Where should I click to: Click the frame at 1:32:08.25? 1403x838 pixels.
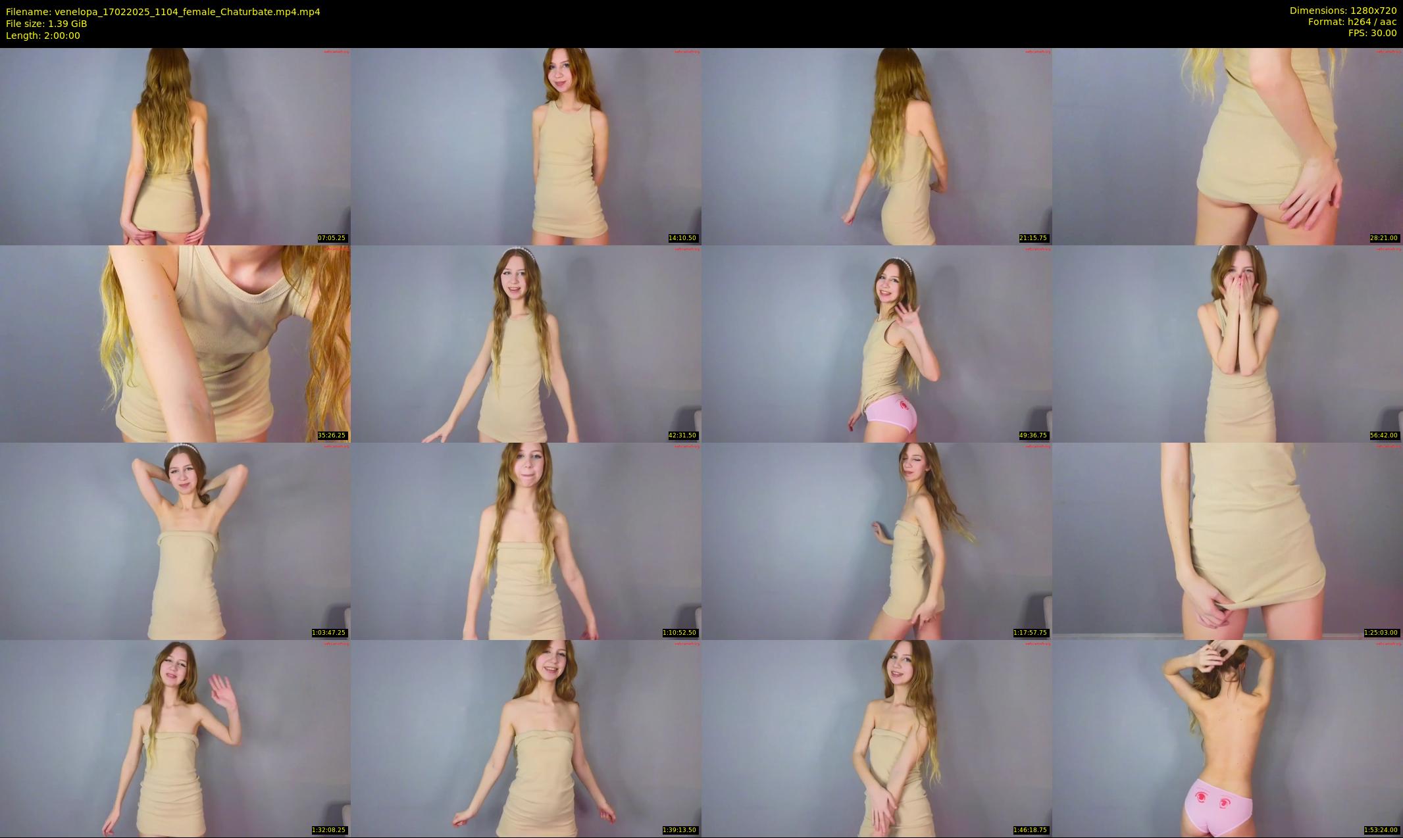point(175,738)
